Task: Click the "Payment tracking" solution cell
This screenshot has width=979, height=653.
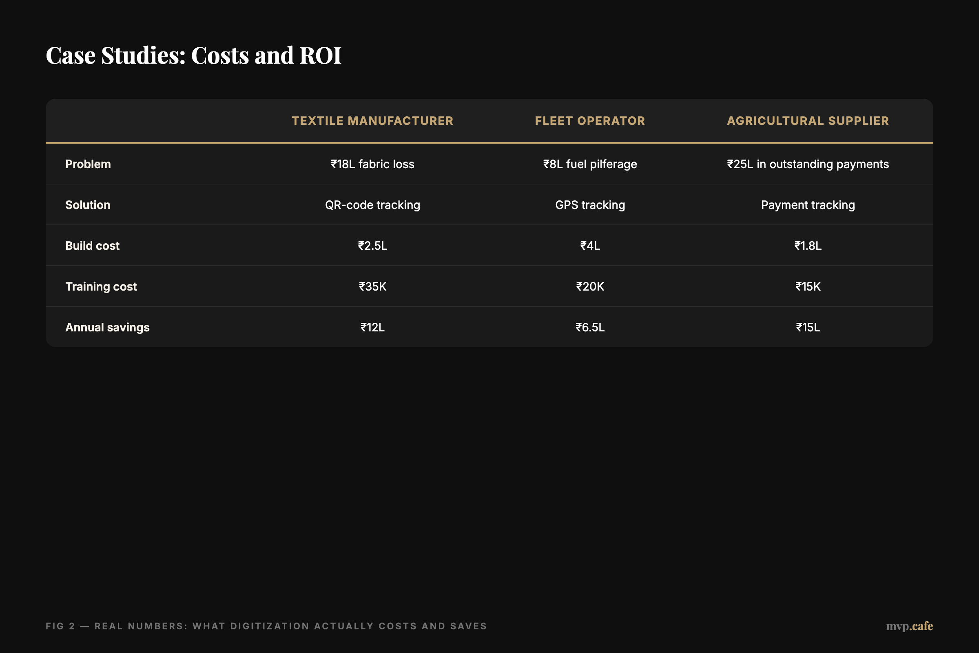Action: point(808,204)
